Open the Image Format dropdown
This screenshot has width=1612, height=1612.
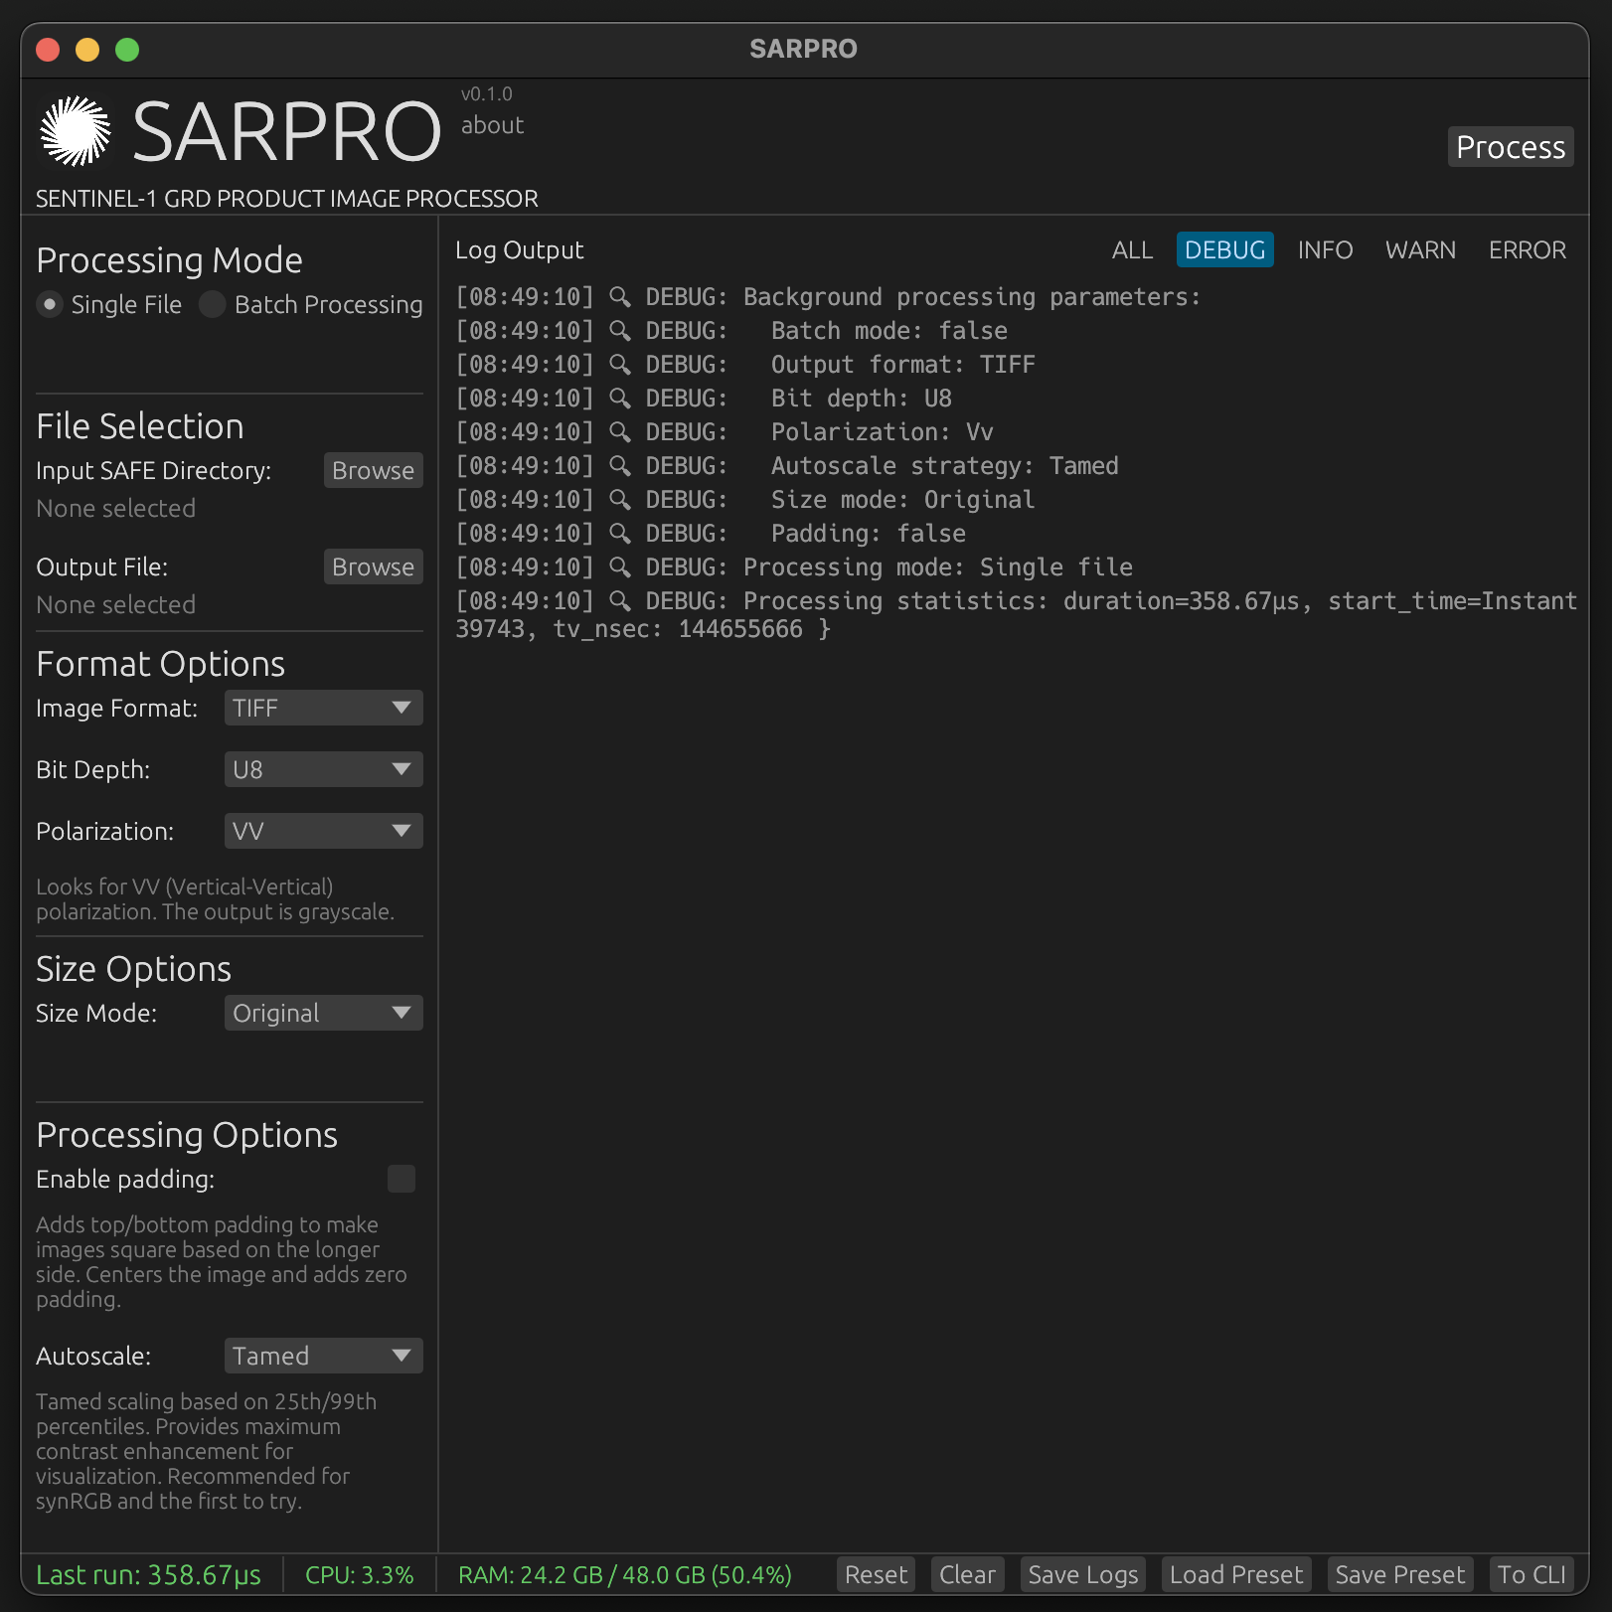(x=322, y=708)
